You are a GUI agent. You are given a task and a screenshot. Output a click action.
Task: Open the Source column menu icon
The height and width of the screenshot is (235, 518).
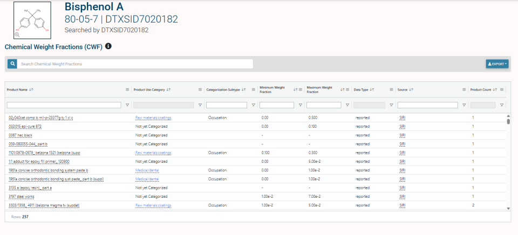464,89
